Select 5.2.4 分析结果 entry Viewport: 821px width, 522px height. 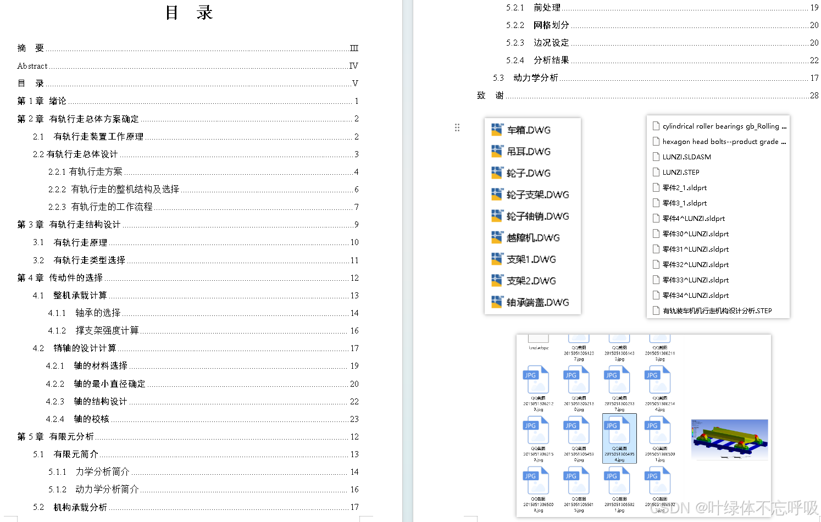click(x=662, y=60)
